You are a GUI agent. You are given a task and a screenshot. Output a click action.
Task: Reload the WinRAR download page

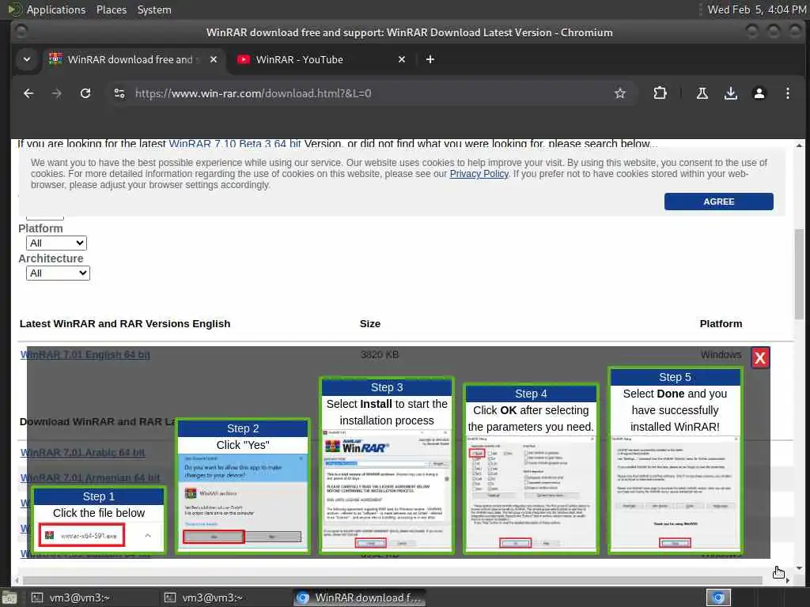85,93
